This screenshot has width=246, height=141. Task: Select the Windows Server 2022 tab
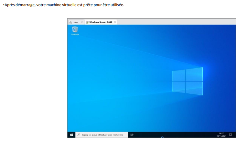(x=101, y=22)
